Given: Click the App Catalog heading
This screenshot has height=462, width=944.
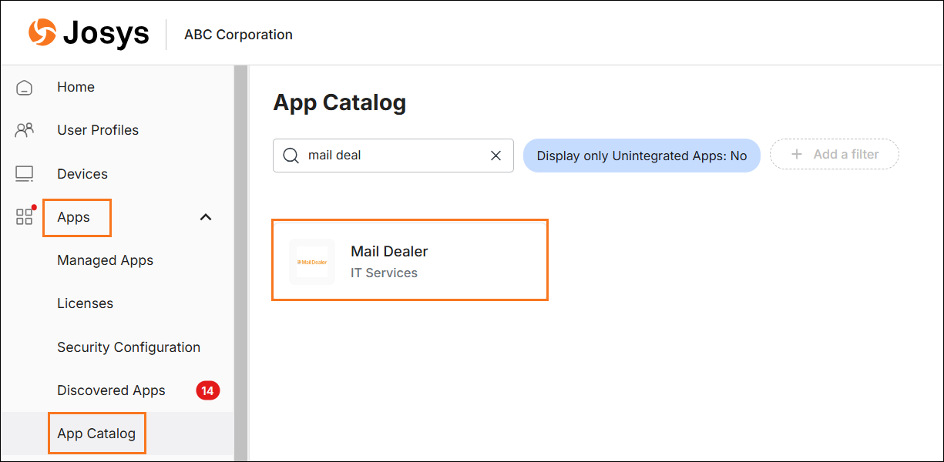Looking at the screenshot, I should (x=339, y=102).
